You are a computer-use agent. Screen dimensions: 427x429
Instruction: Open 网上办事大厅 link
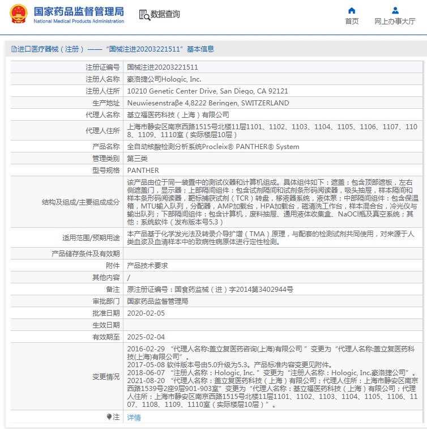coord(395,22)
